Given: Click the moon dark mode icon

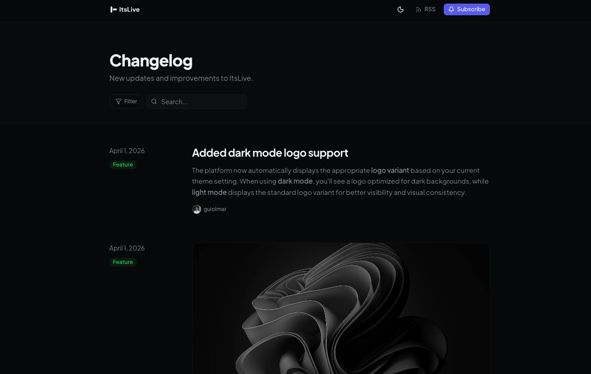Looking at the screenshot, I should (x=401, y=9).
